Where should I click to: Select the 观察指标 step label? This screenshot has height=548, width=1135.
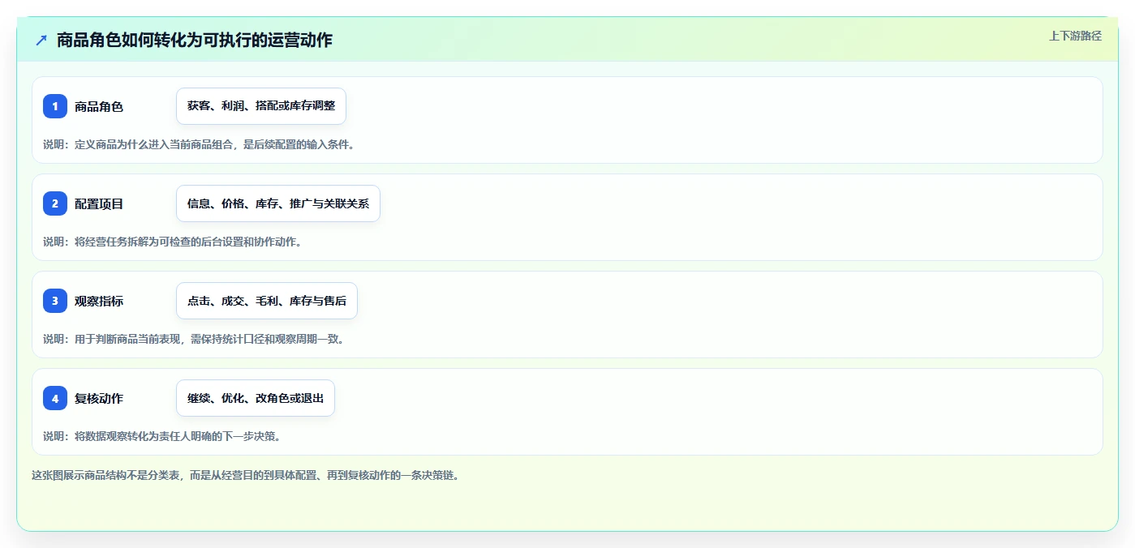click(x=99, y=301)
